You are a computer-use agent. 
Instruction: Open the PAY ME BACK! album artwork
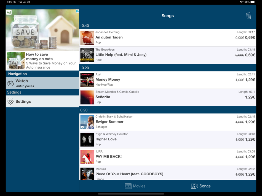87,157
